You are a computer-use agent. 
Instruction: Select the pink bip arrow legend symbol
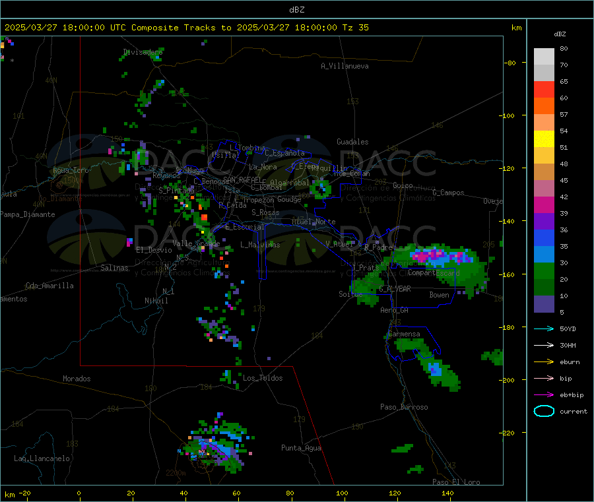[x=544, y=378]
